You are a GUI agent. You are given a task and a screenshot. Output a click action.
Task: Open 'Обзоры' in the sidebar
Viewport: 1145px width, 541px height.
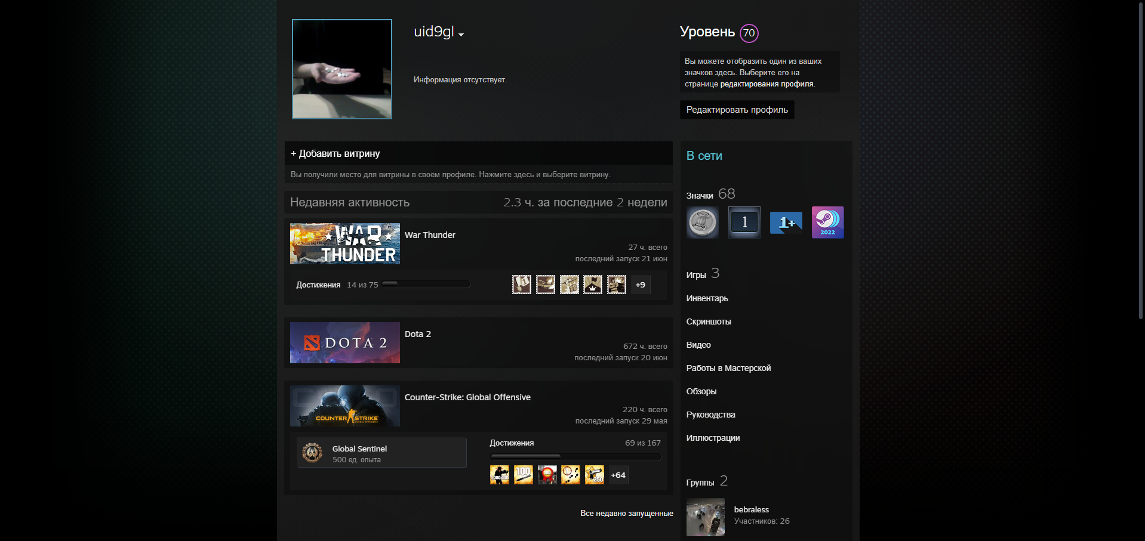[x=701, y=391]
